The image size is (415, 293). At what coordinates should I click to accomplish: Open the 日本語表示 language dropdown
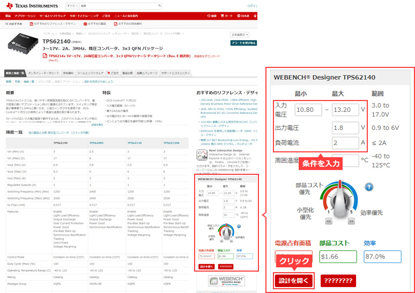coord(240,35)
